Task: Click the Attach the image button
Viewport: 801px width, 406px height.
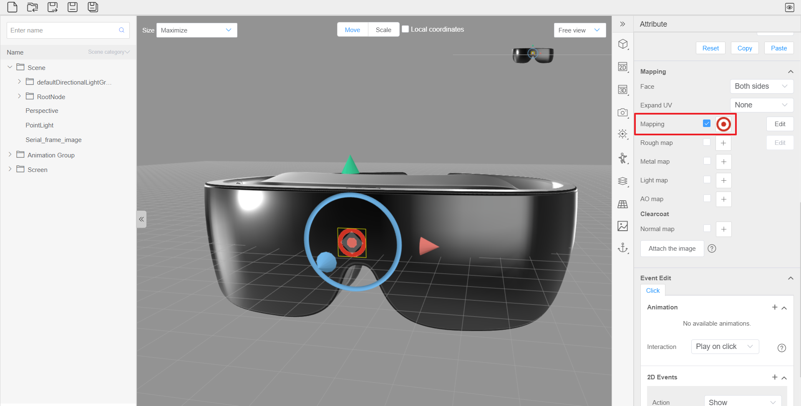Action: coord(672,249)
